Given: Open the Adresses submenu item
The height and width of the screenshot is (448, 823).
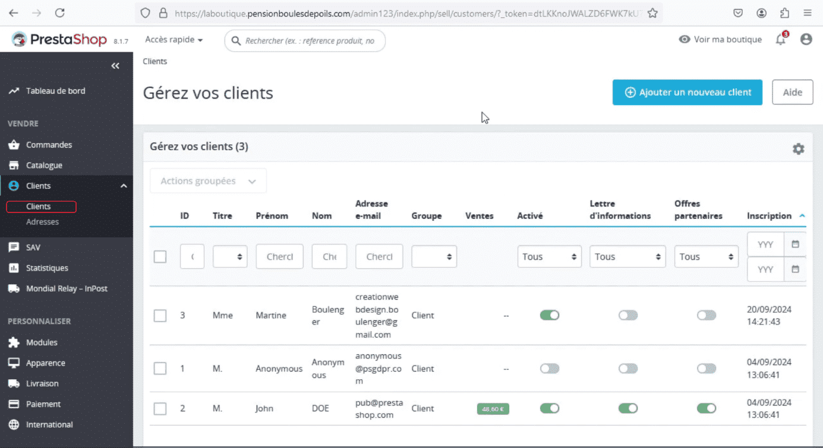Looking at the screenshot, I should tap(42, 222).
